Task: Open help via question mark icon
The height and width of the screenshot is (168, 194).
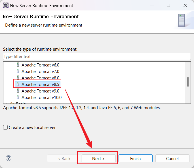Action: (x=9, y=158)
